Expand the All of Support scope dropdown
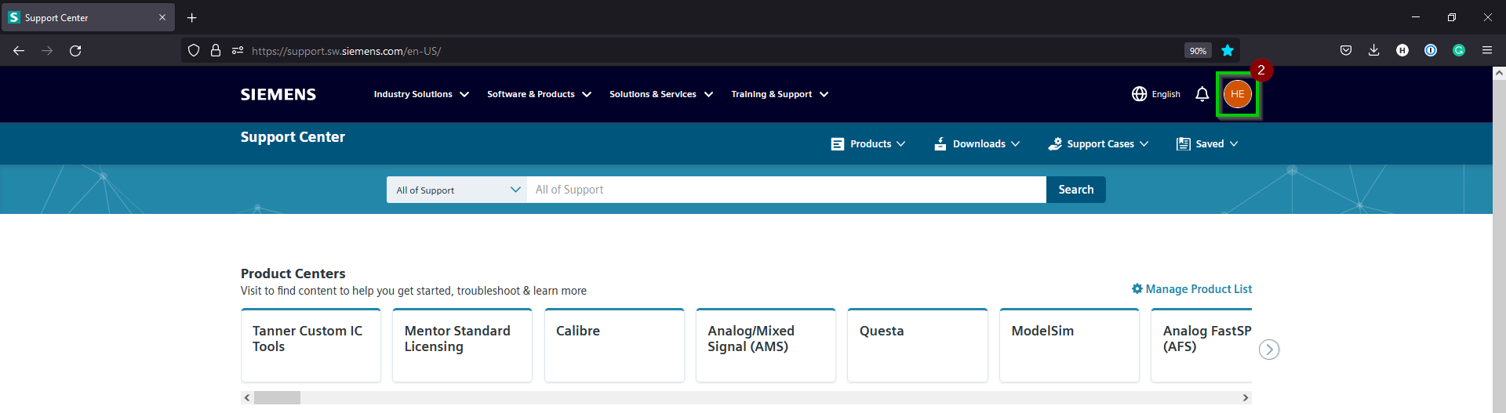This screenshot has height=413, width=1506. [x=457, y=190]
